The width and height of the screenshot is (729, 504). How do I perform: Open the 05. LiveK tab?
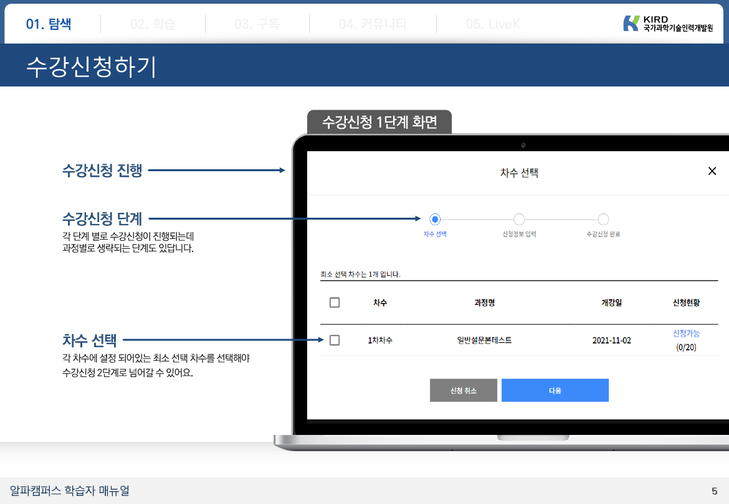coord(493,24)
